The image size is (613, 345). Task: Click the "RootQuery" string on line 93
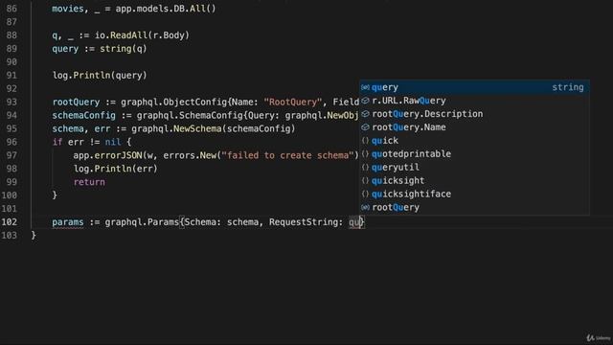[x=292, y=102]
